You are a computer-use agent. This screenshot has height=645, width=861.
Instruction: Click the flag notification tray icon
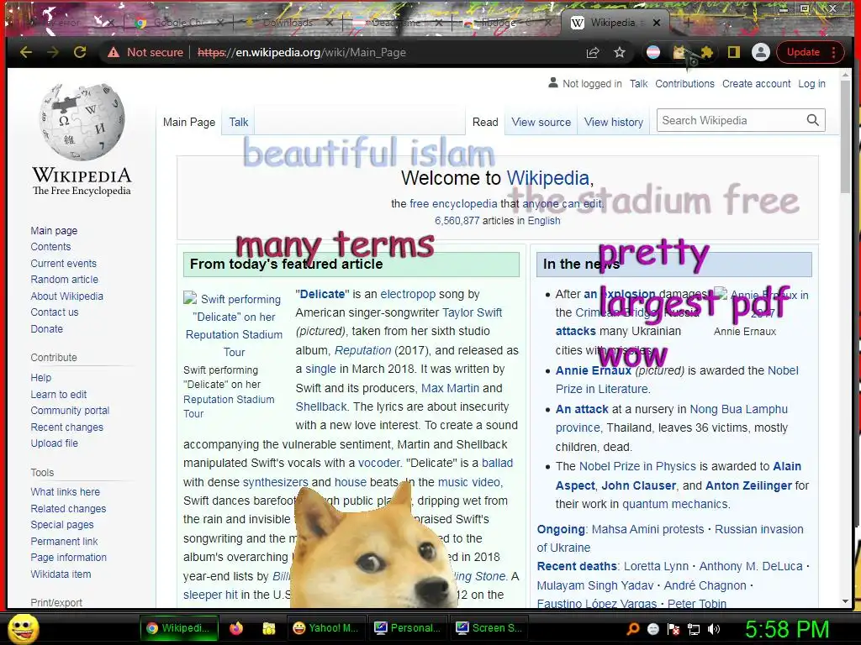673,629
